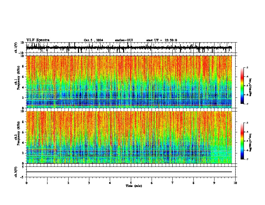Click the ch.2 spectrogram color scale bar

[x=242, y=141]
